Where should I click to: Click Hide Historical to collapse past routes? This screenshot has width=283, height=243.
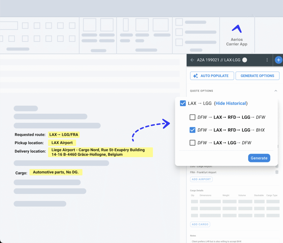tap(230, 103)
